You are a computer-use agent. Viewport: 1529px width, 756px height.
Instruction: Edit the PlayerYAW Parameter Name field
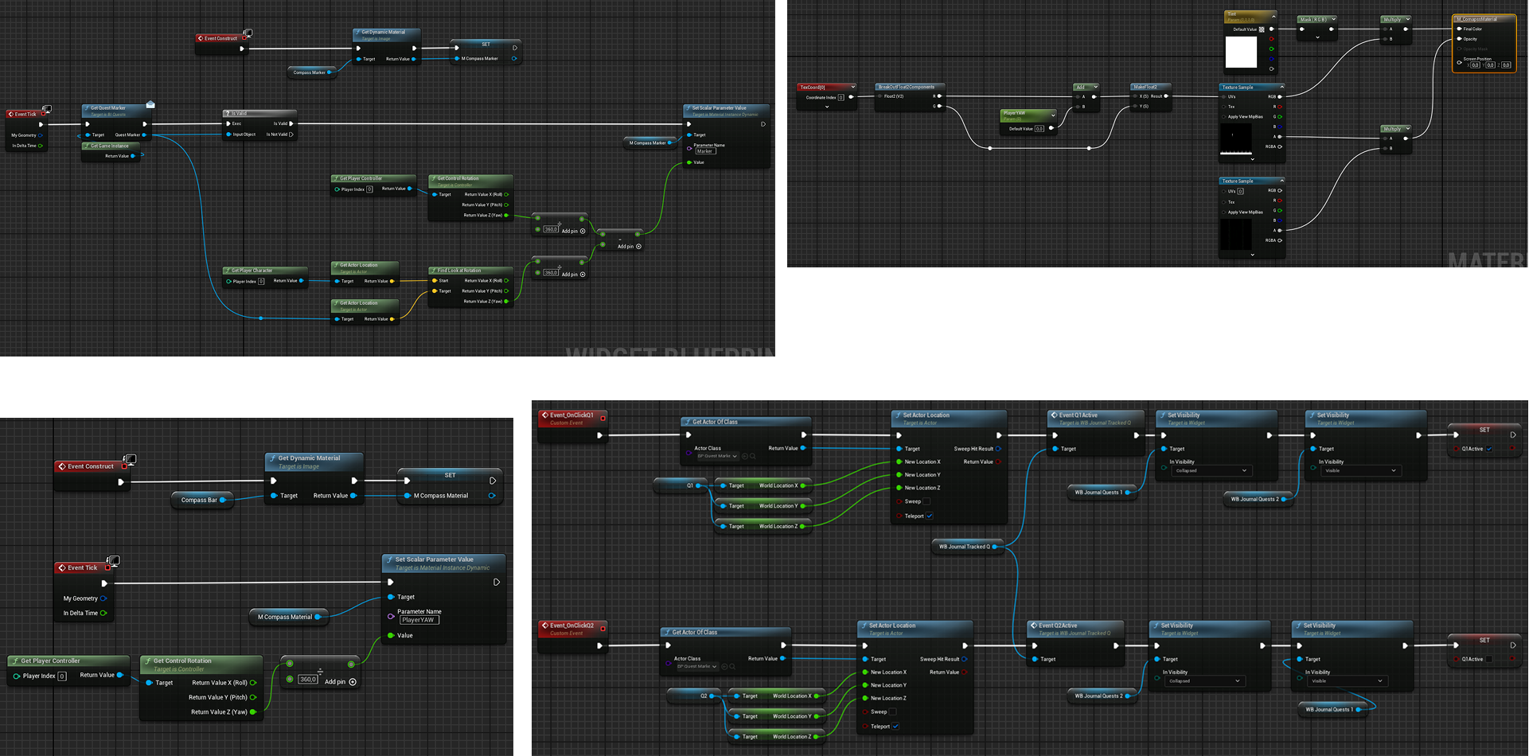click(x=419, y=620)
